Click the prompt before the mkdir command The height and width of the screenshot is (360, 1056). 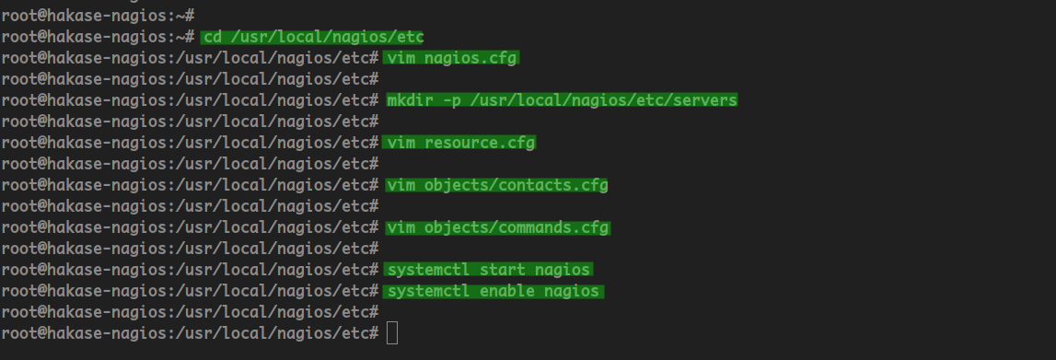coord(190,100)
